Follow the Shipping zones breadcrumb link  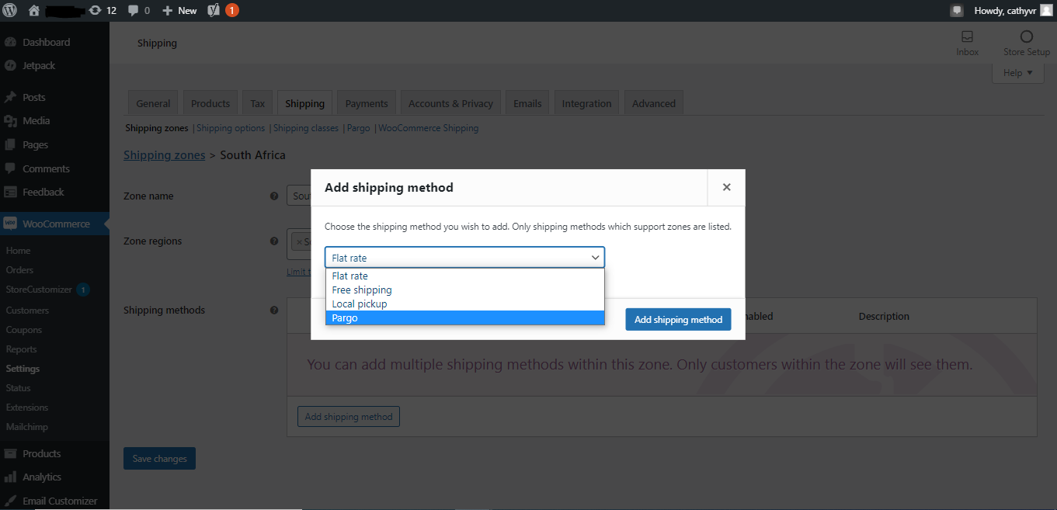(x=164, y=154)
